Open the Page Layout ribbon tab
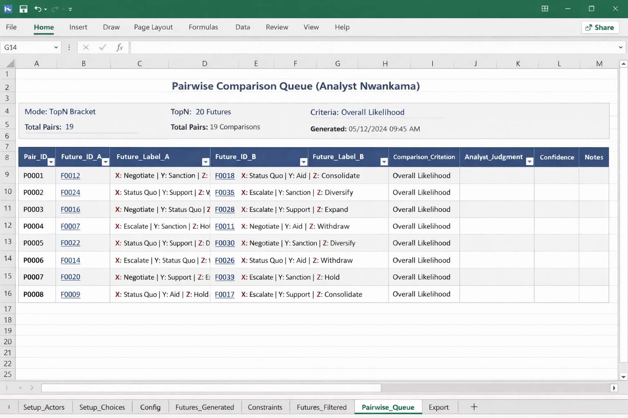 pos(153,27)
